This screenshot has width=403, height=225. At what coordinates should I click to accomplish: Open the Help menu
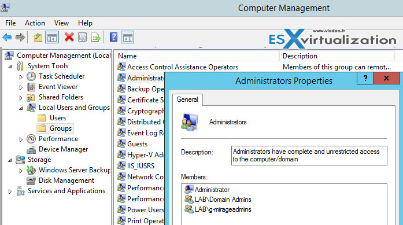coord(85,23)
